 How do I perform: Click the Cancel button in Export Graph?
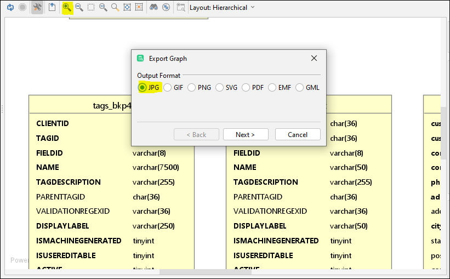(298, 134)
